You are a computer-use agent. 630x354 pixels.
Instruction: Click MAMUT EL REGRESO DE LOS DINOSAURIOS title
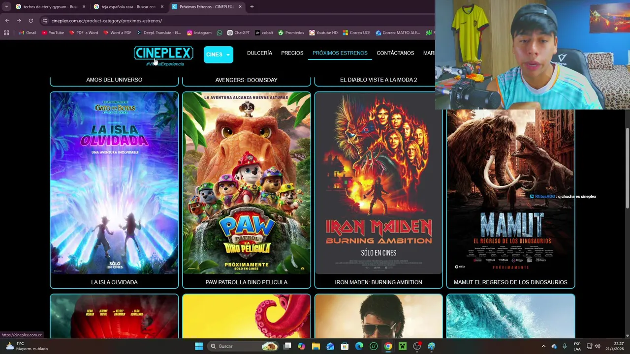510,282
